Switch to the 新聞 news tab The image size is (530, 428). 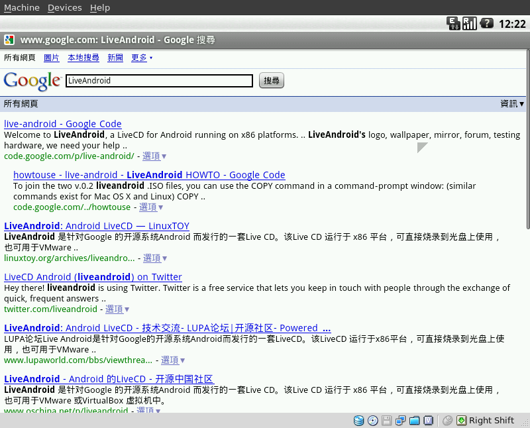point(115,58)
